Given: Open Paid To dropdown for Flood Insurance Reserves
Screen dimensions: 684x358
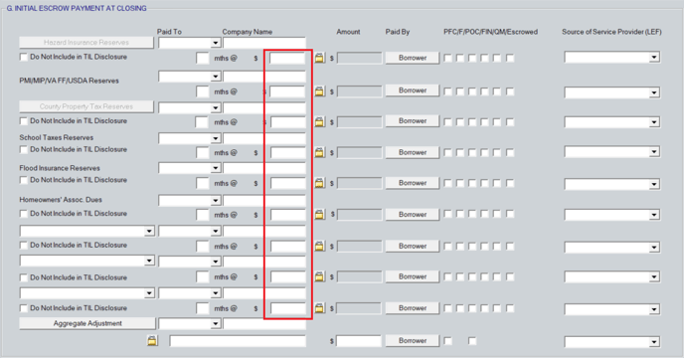Looking at the screenshot, I should pos(216,168).
